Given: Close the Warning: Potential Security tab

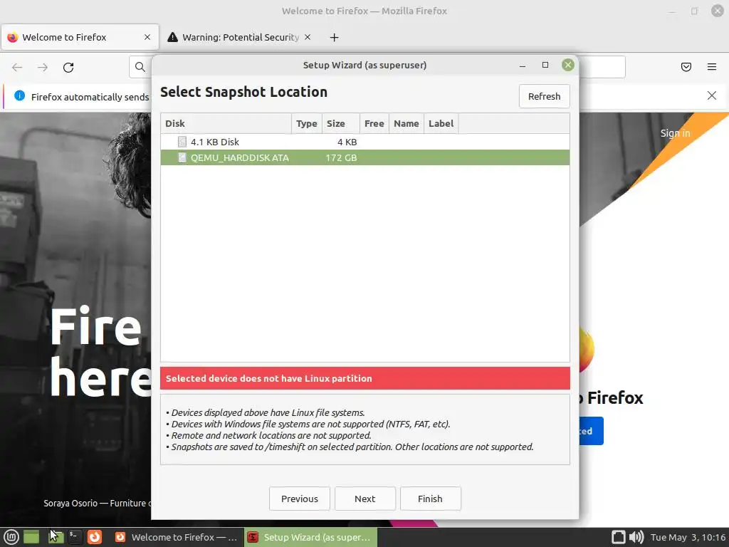Looking at the screenshot, I should [308, 37].
